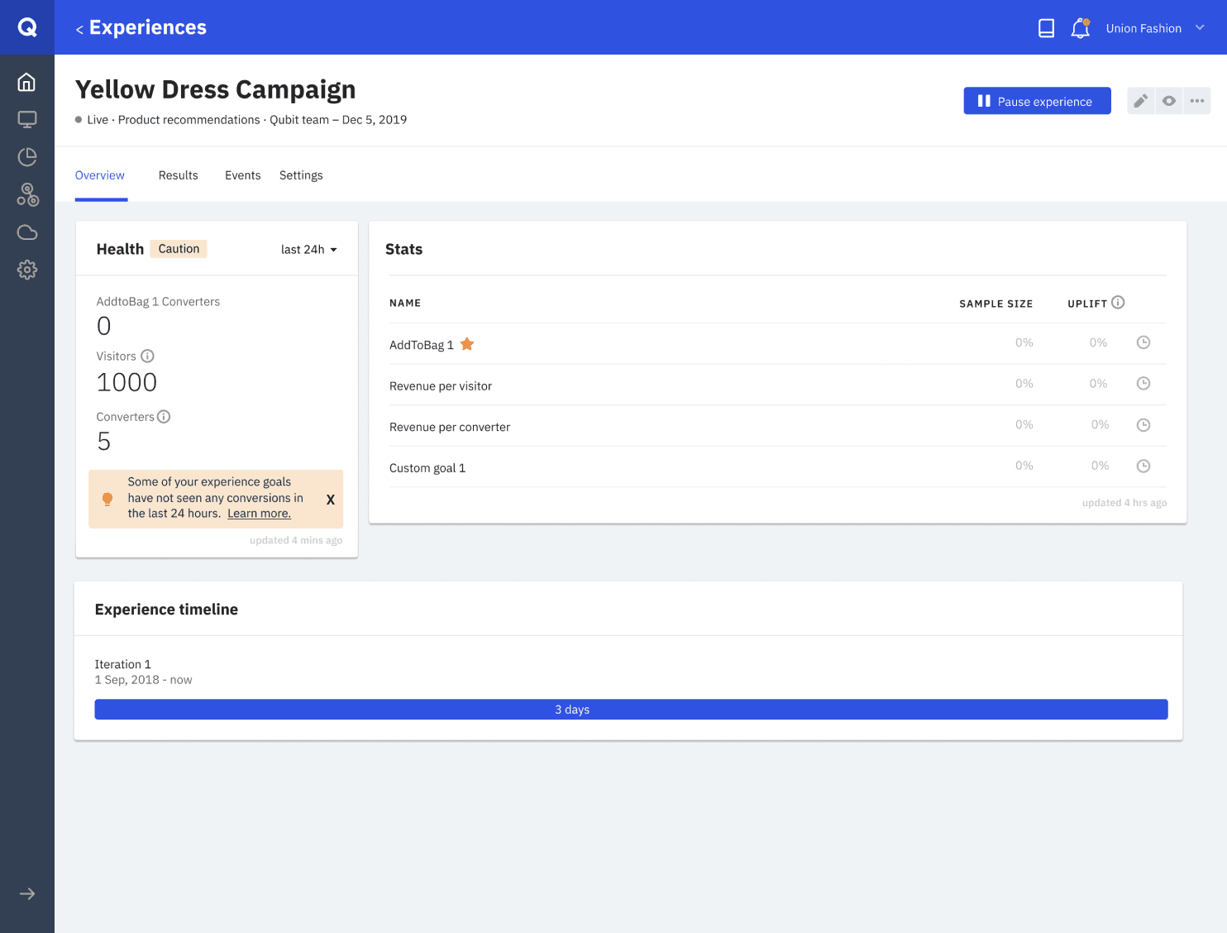
Task: Follow the Learn more link
Action: tap(259, 514)
